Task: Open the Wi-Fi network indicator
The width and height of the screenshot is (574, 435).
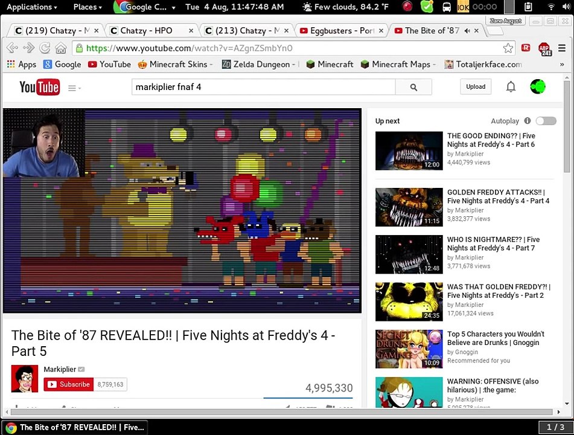Action: click(551, 7)
